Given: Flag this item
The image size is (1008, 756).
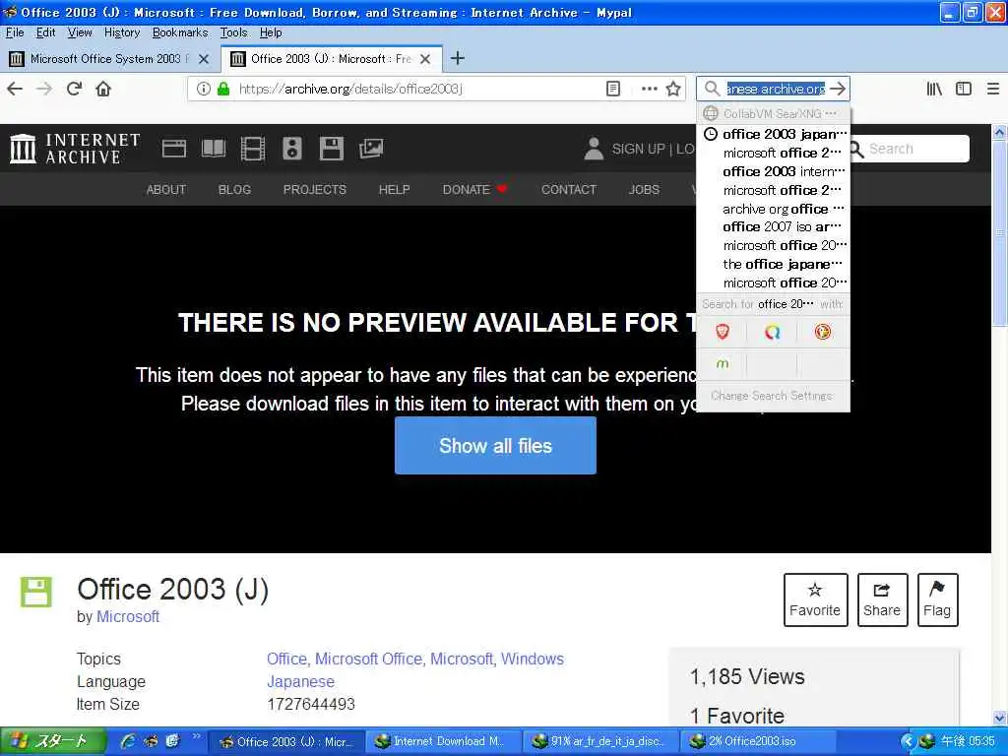Looking at the screenshot, I should pos(937,599).
